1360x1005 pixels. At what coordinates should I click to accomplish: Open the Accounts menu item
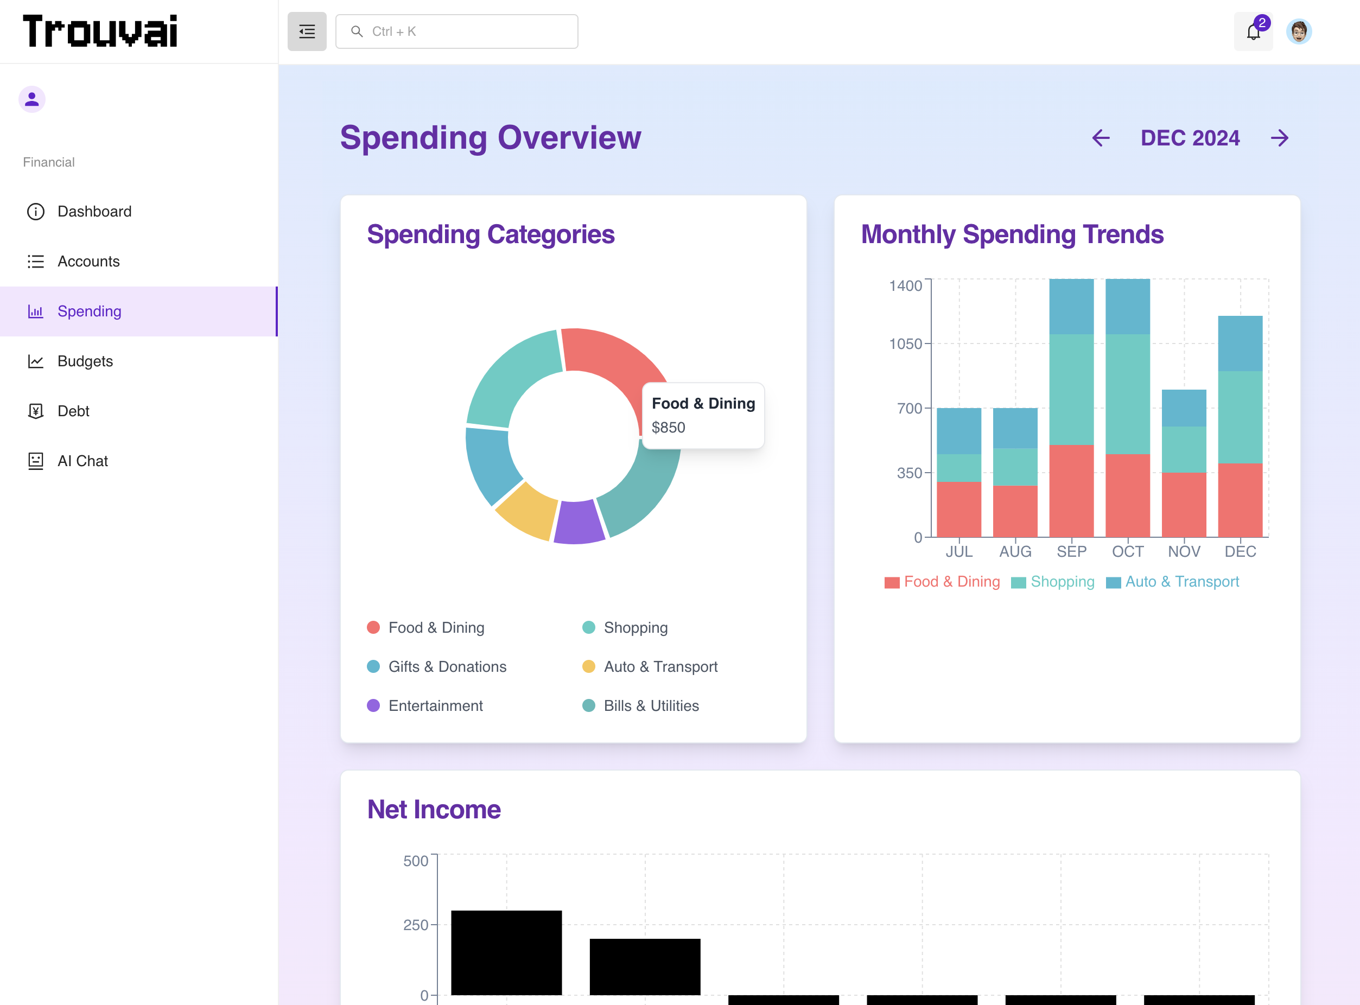click(89, 262)
